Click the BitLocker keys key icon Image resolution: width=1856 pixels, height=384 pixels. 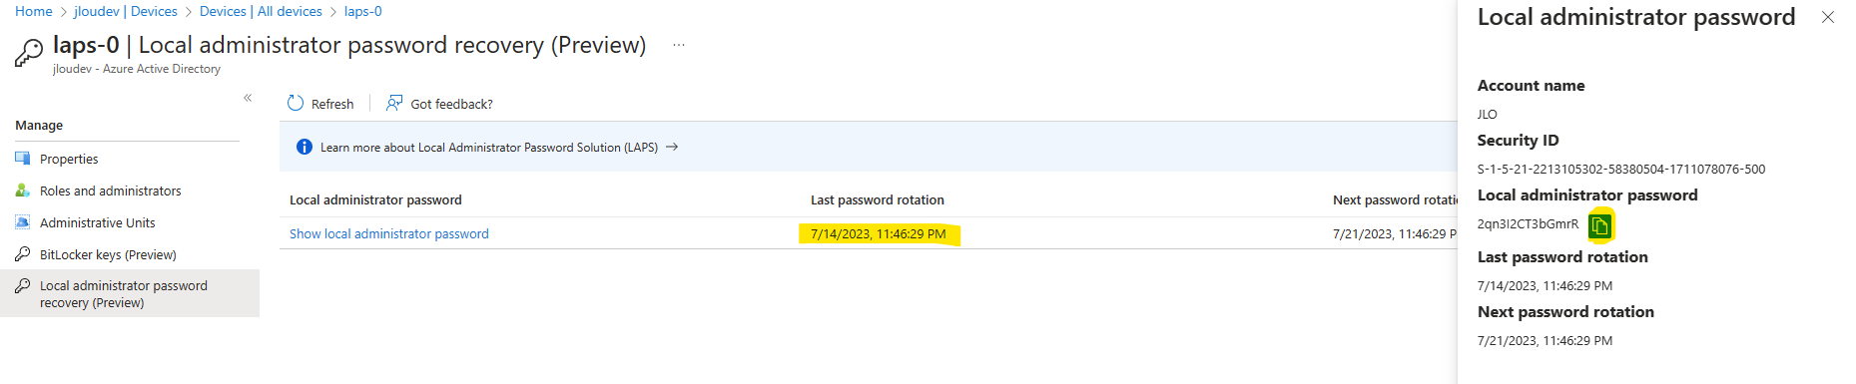pos(23,254)
